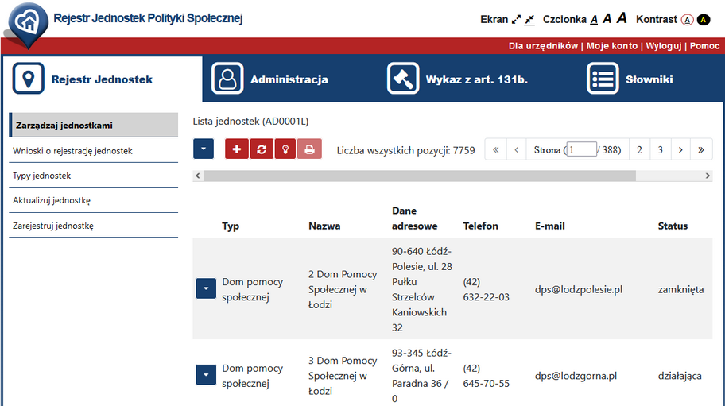Go to page 3
725x406 pixels.
coord(661,149)
